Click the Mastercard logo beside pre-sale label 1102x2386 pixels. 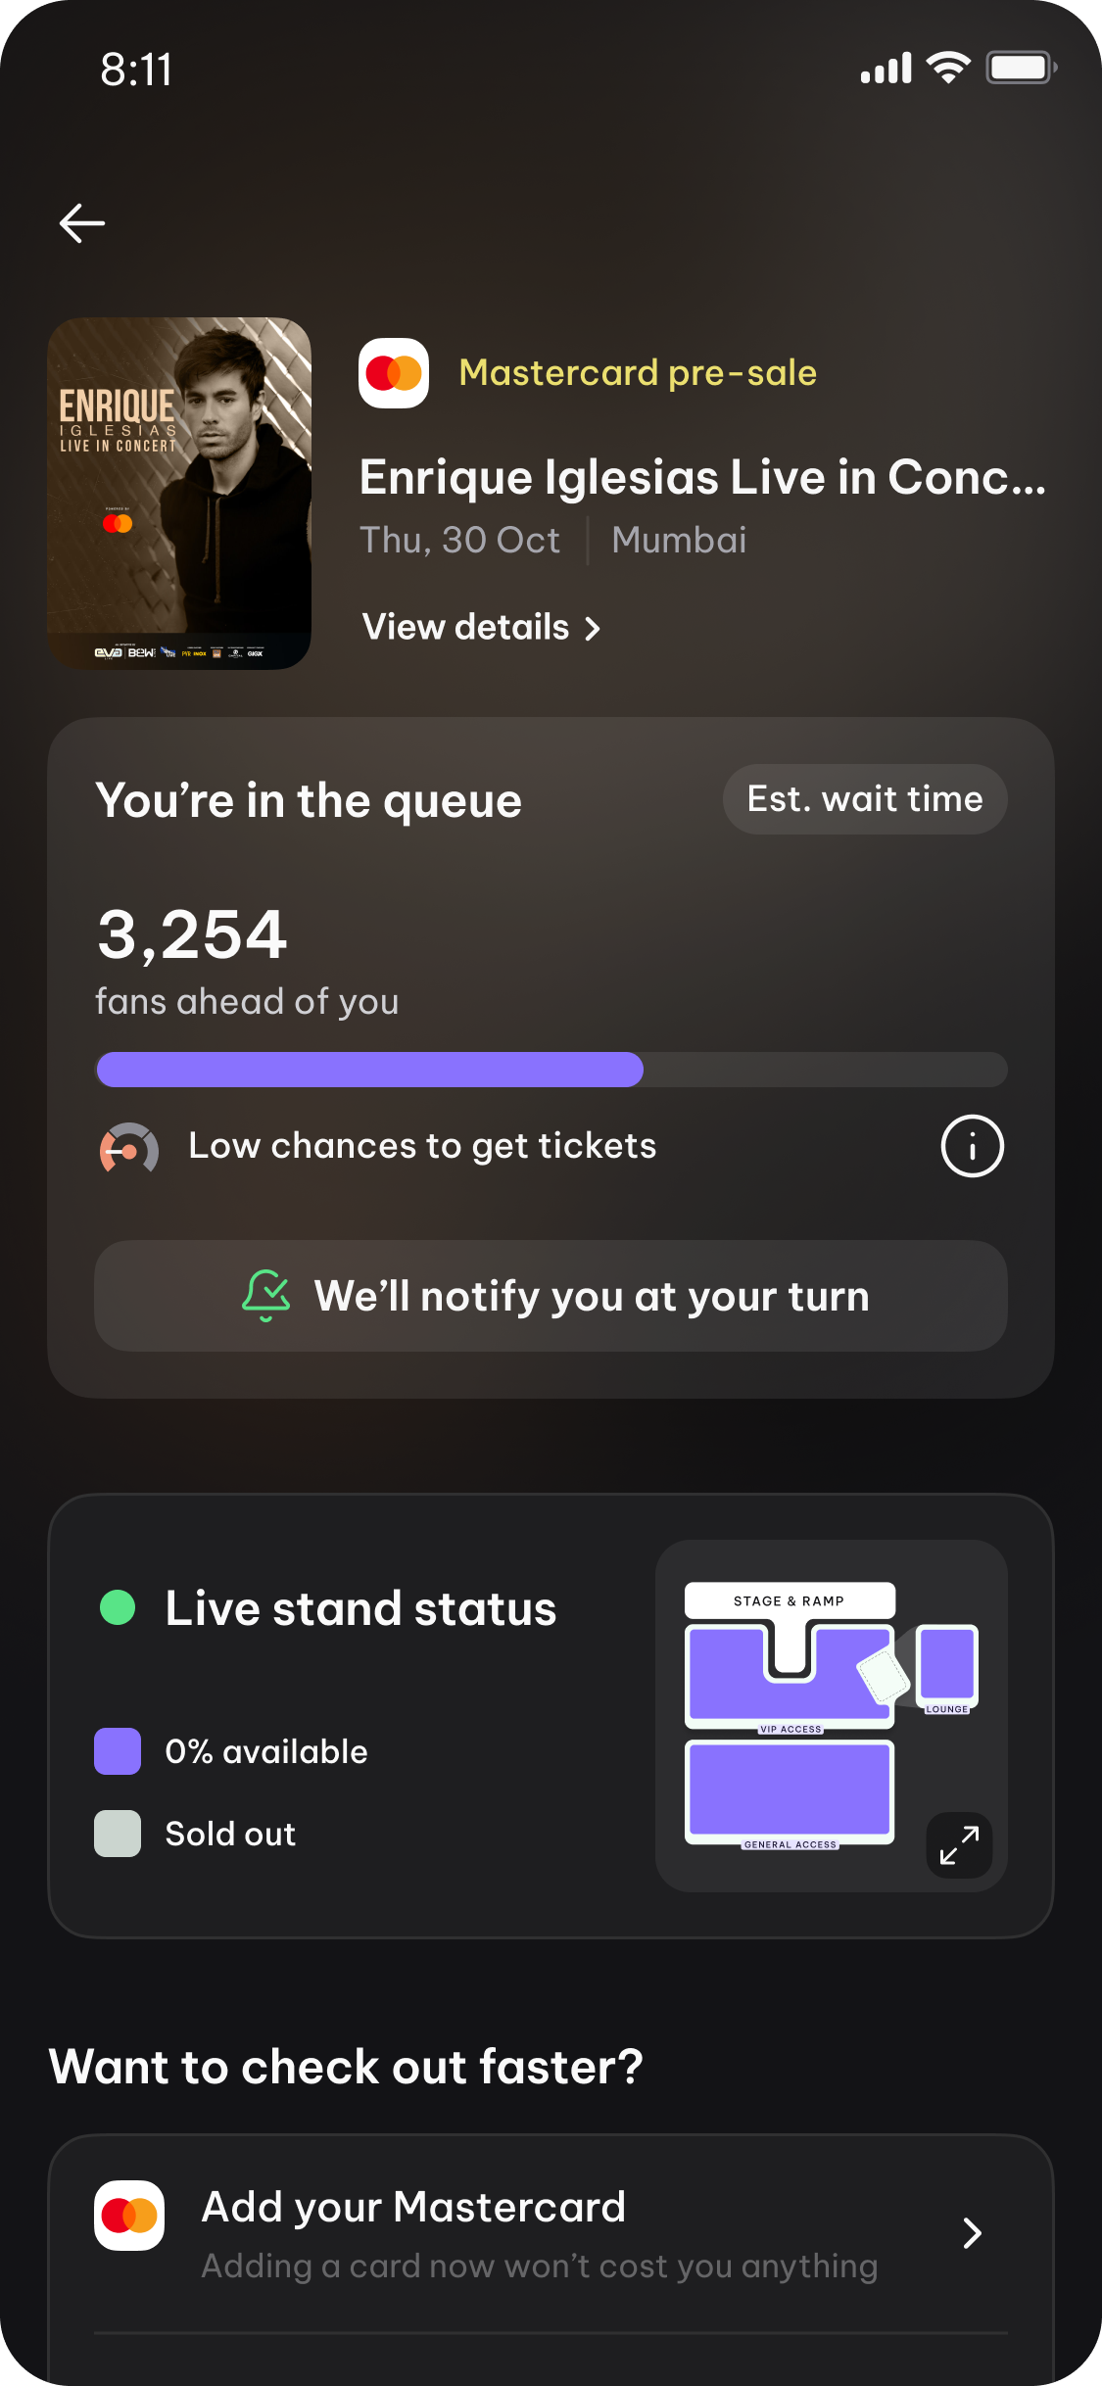pos(394,373)
